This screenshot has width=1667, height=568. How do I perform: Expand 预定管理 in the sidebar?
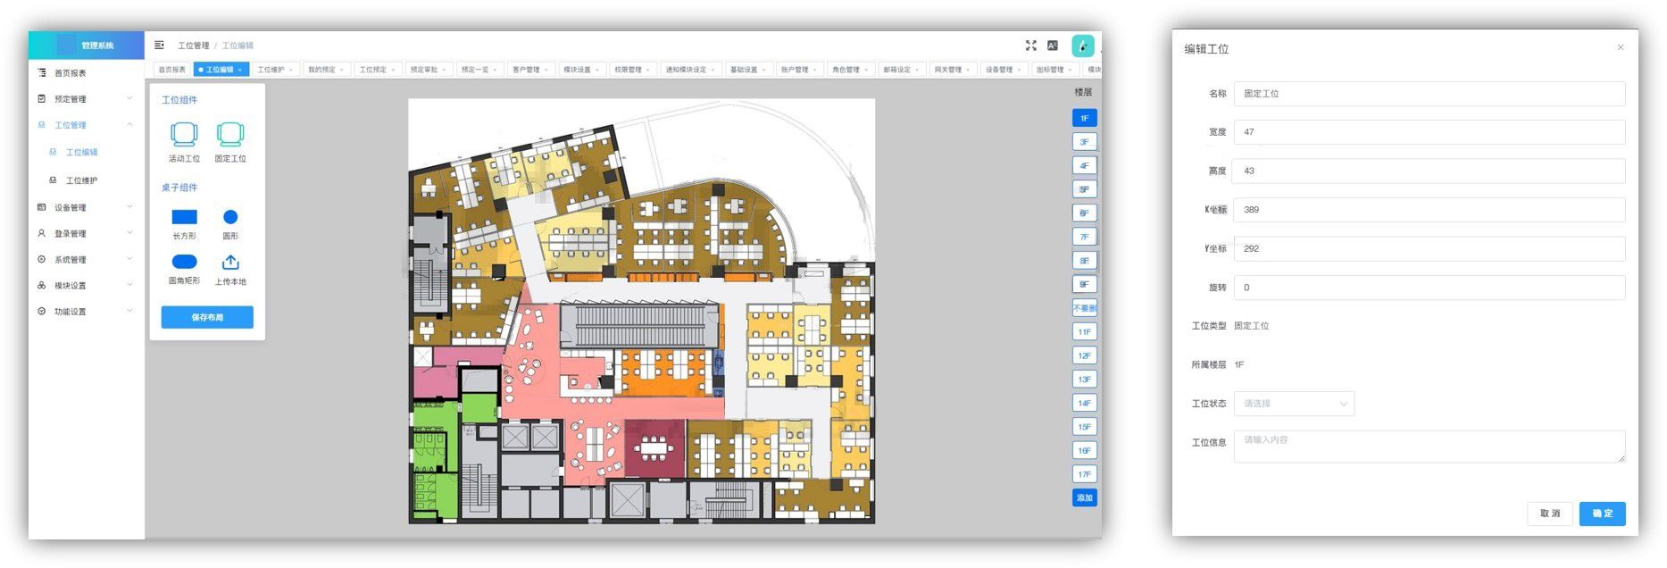click(86, 99)
